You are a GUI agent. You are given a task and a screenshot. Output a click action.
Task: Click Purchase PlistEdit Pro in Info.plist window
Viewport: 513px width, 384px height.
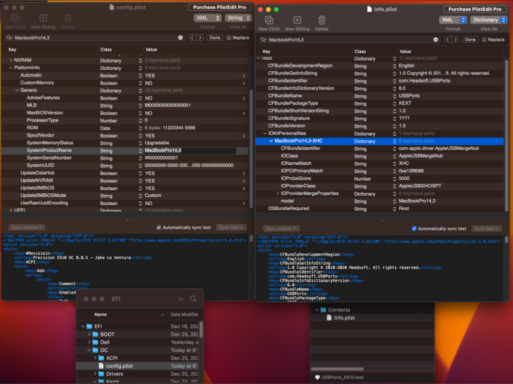475,9
